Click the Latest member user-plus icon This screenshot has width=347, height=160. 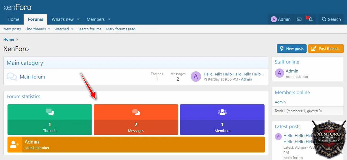(14, 144)
